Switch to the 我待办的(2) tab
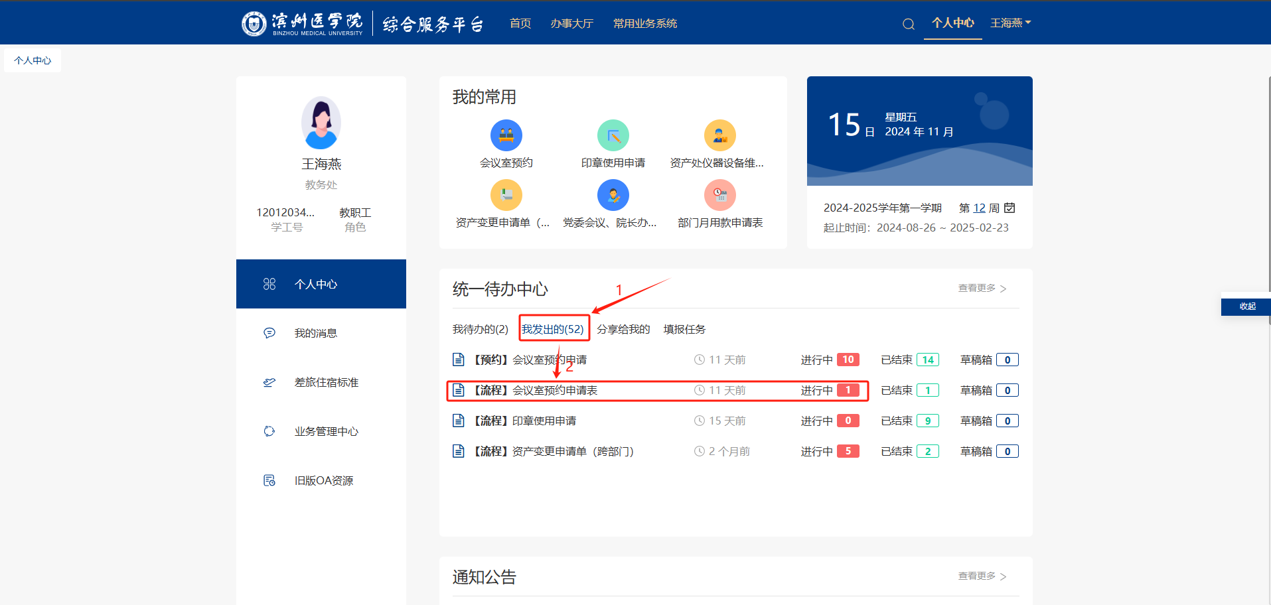Screen dimensions: 1271x605 click(x=481, y=329)
